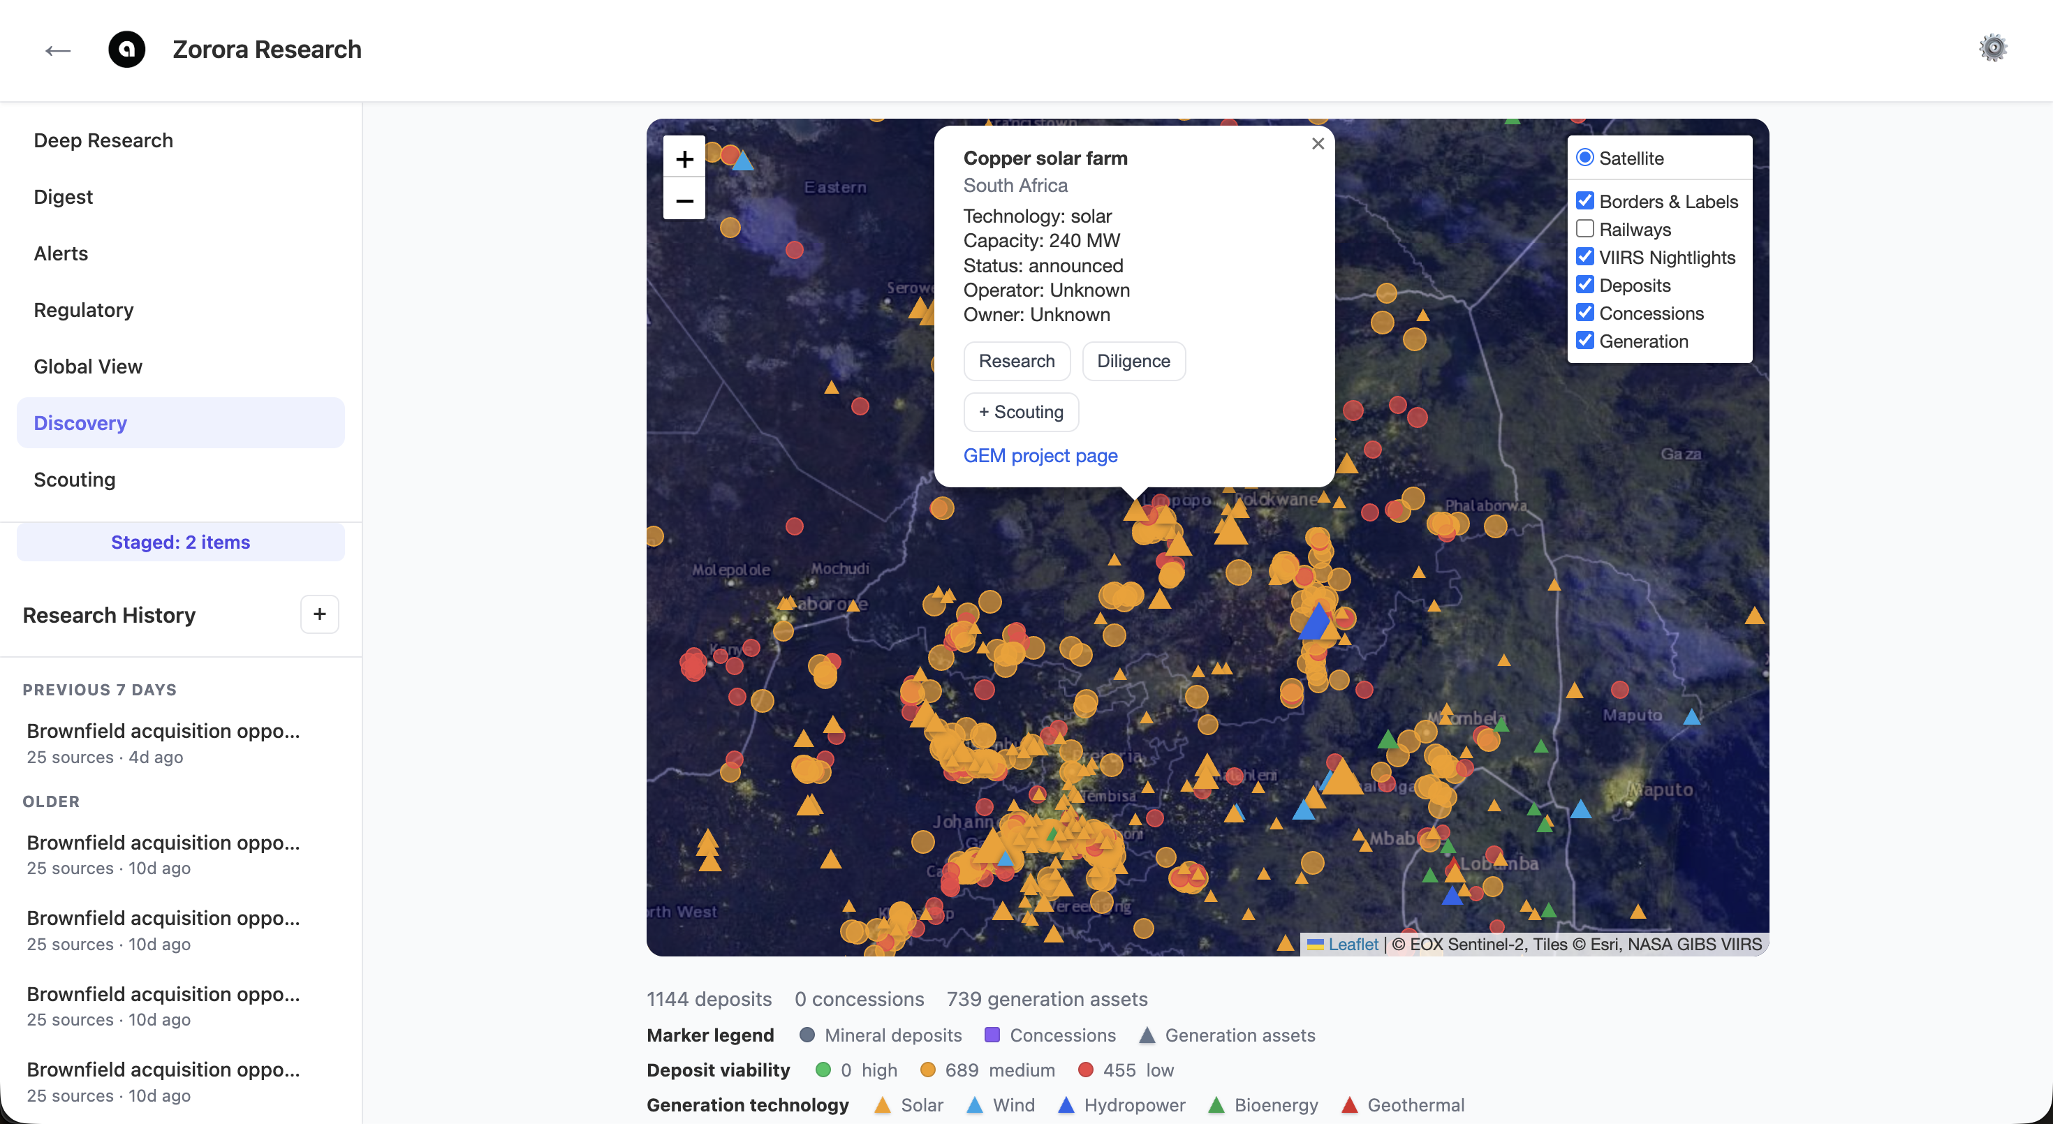The image size is (2053, 1124).
Task: Add the solar farm to Scouting
Action: coord(1020,412)
